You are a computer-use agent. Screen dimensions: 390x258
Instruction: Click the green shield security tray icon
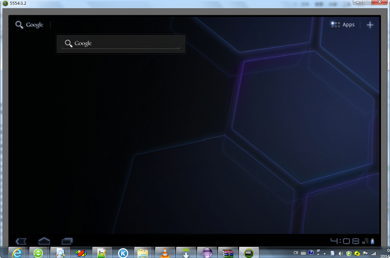349,254
